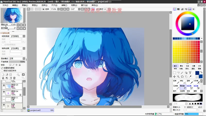
Task: Select the rotate view tool
Action: [x=182, y=77]
